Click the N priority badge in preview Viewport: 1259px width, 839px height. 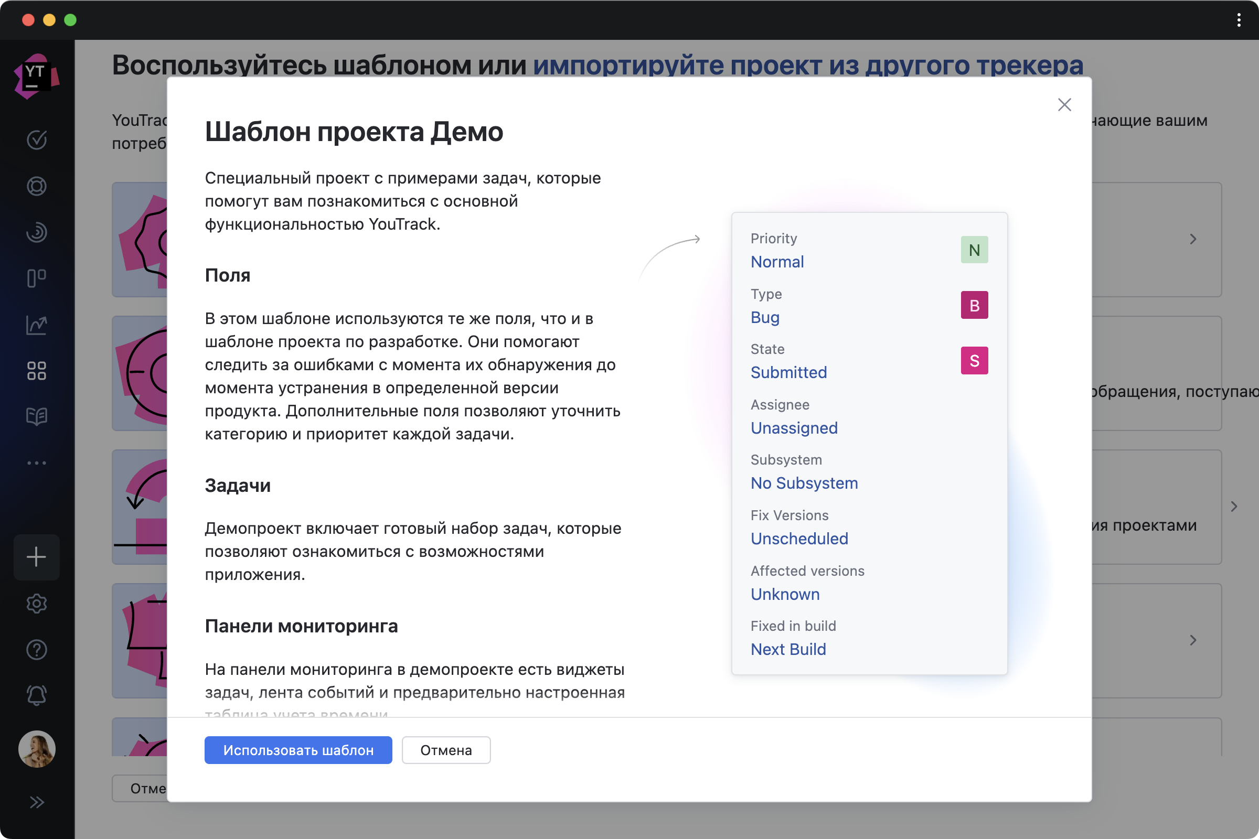[x=974, y=250]
